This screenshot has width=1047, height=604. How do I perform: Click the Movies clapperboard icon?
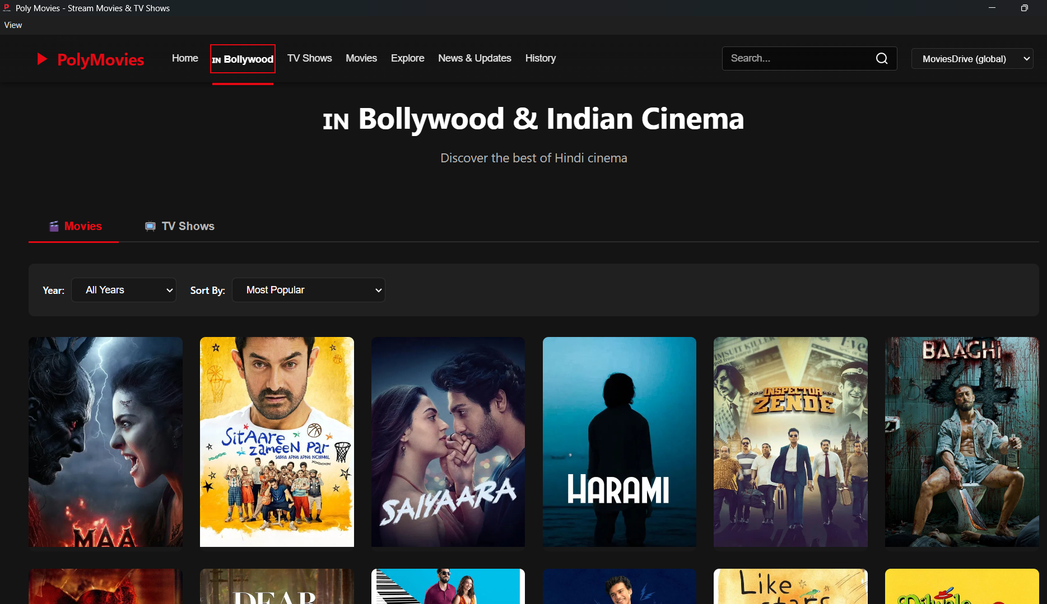(54, 226)
